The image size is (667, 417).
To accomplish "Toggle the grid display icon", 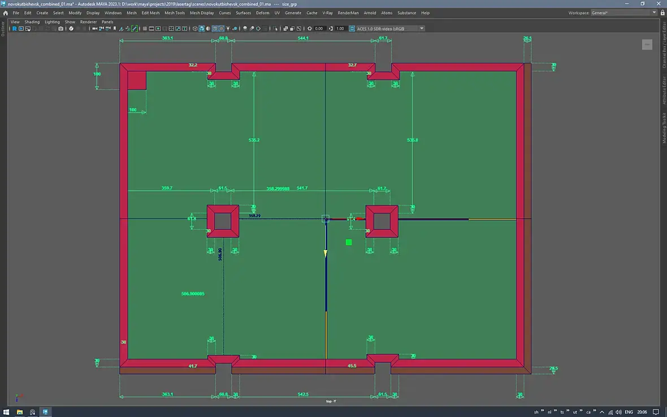I will coord(145,28).
